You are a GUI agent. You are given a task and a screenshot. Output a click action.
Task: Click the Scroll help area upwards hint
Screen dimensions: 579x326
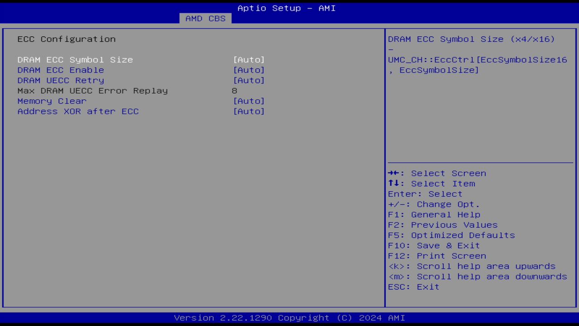point(472,266)
